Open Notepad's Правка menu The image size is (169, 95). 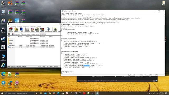(x=67, y=13)
